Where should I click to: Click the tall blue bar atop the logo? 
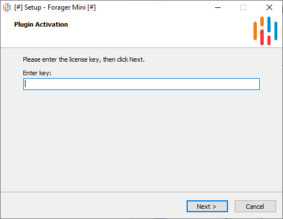pos(269,24)
